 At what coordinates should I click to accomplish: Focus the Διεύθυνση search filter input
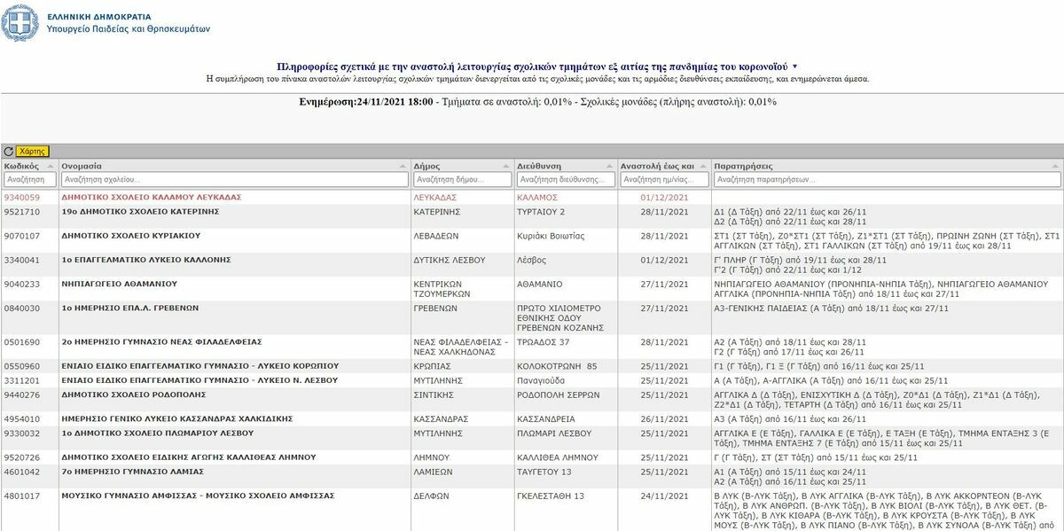566,179
